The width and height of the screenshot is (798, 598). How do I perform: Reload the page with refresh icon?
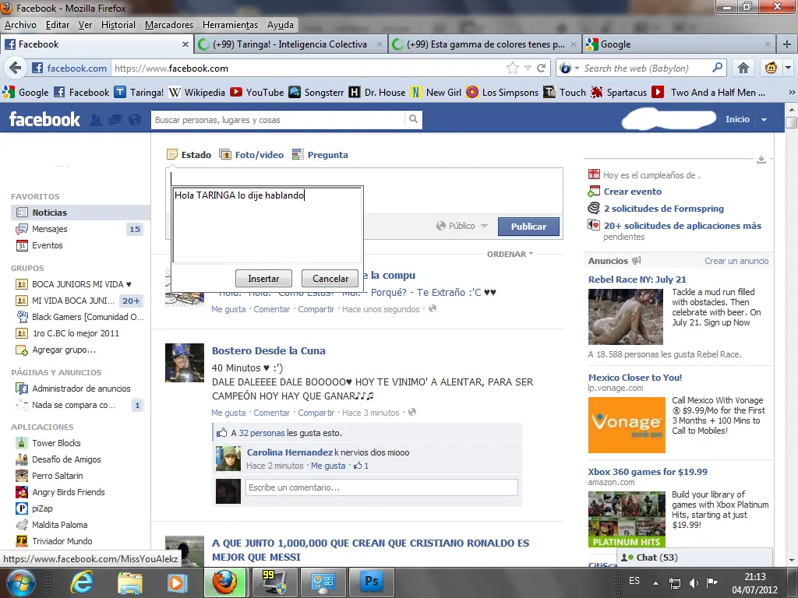541,69
